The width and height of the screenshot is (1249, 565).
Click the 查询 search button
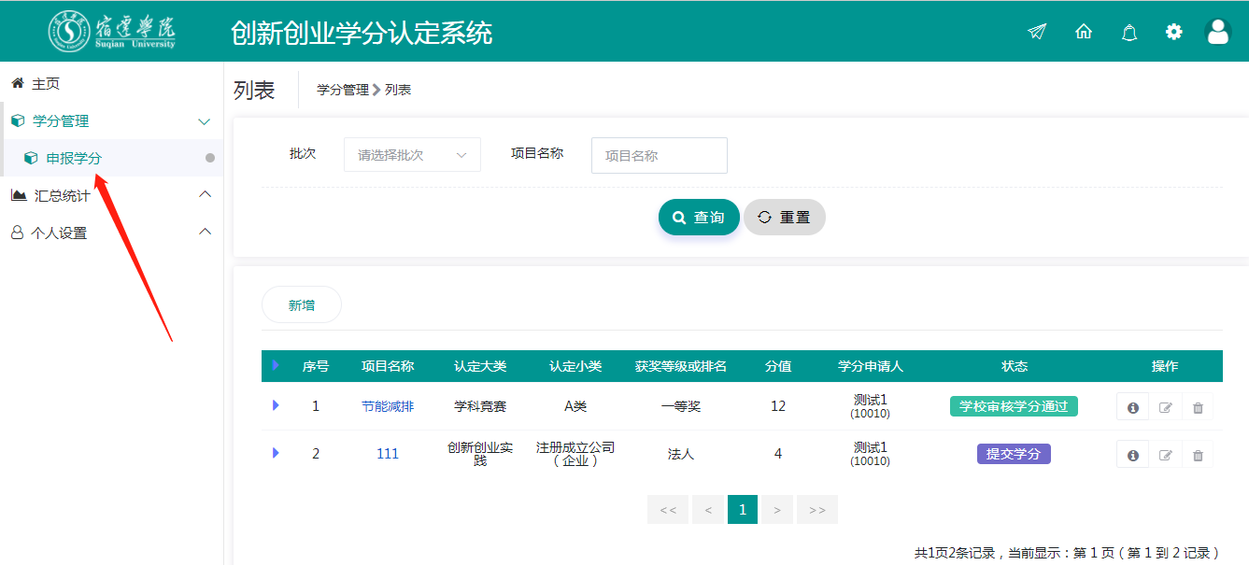(699, 218)
